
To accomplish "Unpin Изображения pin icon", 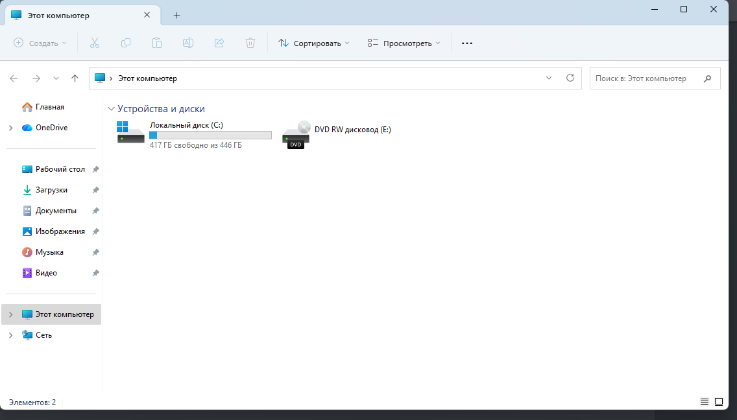I will coord(95,231).
